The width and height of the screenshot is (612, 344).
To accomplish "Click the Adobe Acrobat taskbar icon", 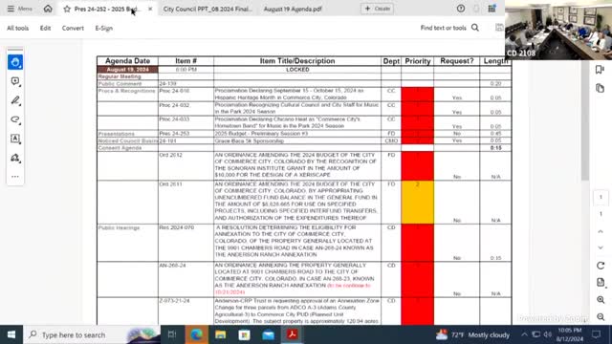I will tap(293, 334).
